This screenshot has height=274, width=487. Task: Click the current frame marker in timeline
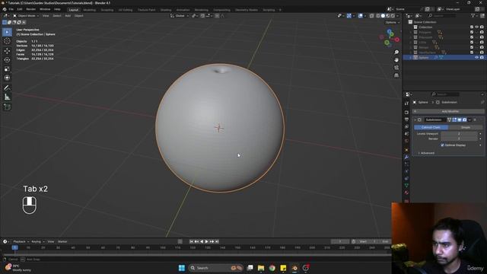pos(14,247)
